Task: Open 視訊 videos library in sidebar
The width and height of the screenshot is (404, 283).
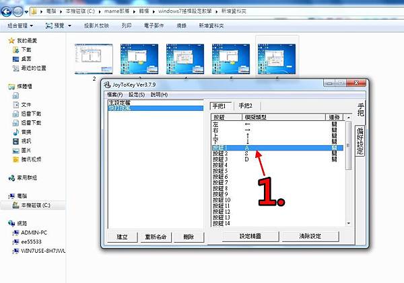Action: click(22, 141)
